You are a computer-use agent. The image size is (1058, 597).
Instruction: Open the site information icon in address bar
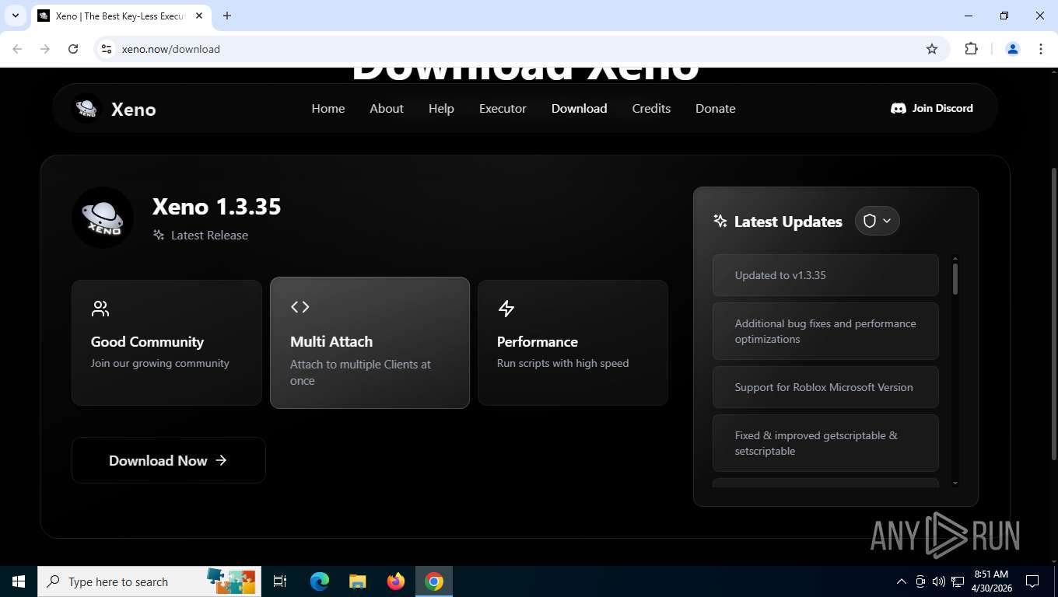107,49
